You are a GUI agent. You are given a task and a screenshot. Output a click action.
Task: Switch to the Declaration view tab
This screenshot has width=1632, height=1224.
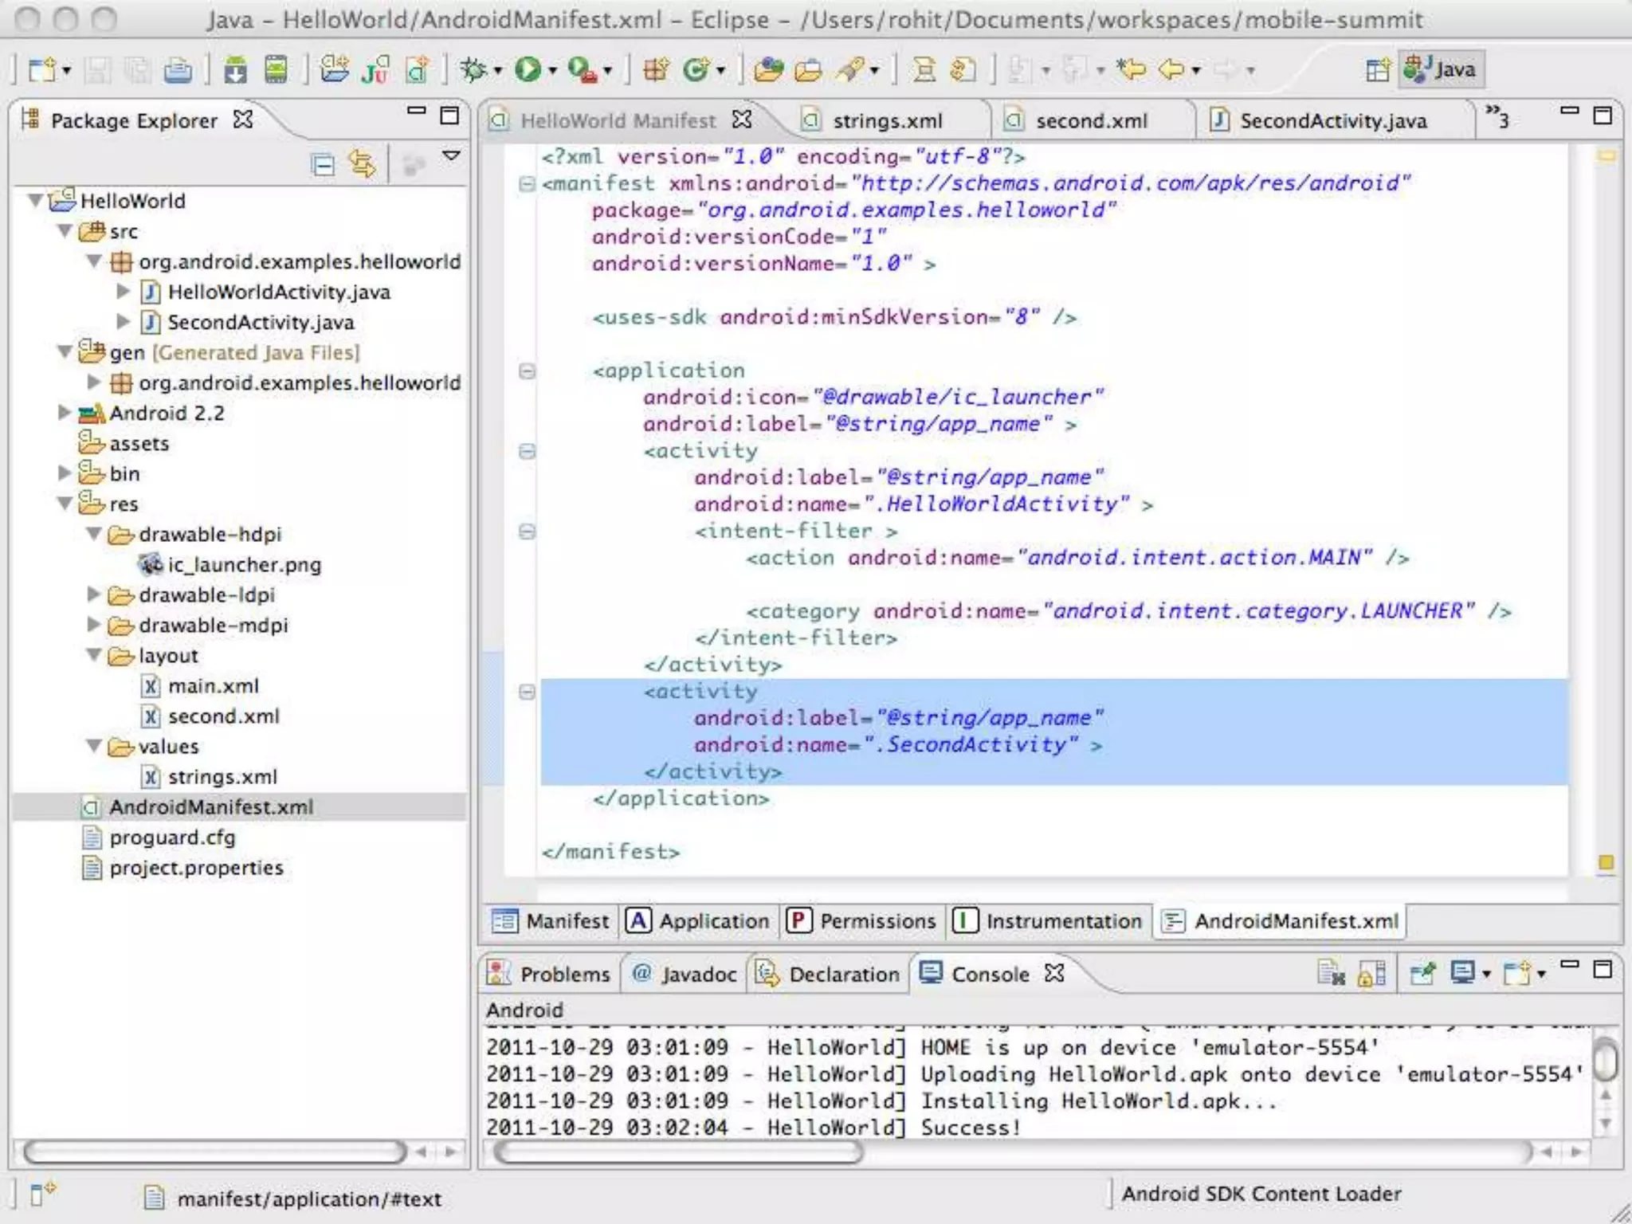click(x=828, y=975)
